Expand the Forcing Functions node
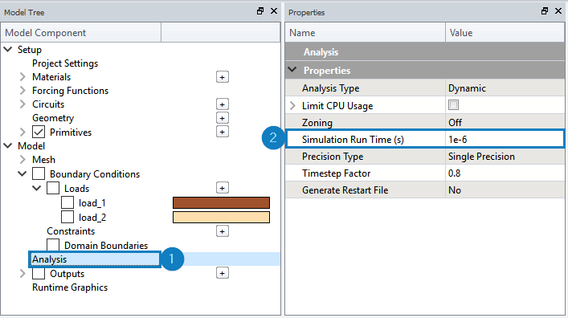 [22, 91]
